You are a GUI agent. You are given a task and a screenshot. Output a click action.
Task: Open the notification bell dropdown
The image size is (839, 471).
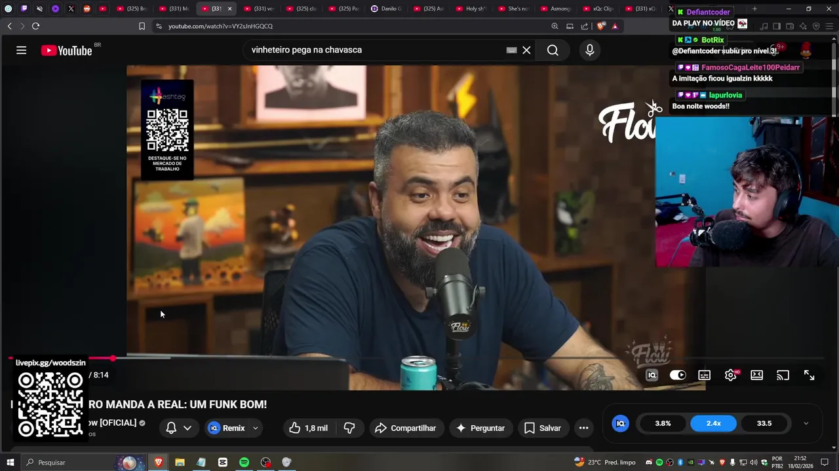(x=178, y=428)
